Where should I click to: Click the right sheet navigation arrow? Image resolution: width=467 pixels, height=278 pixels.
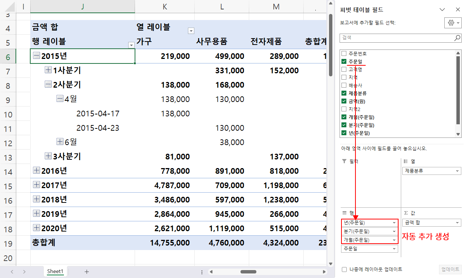coord(23,271)
